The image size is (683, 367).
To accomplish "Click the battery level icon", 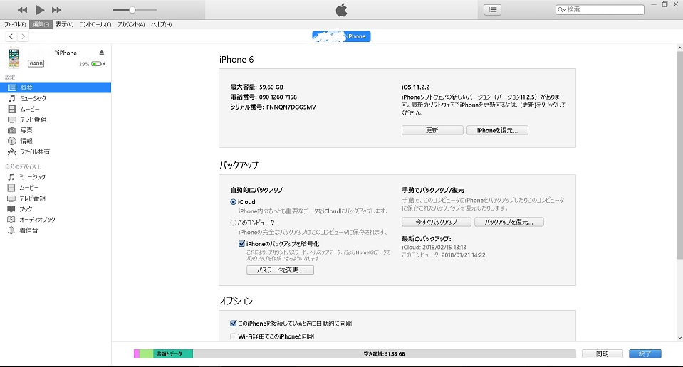I will pyautogui.click(x=97, y=64).
